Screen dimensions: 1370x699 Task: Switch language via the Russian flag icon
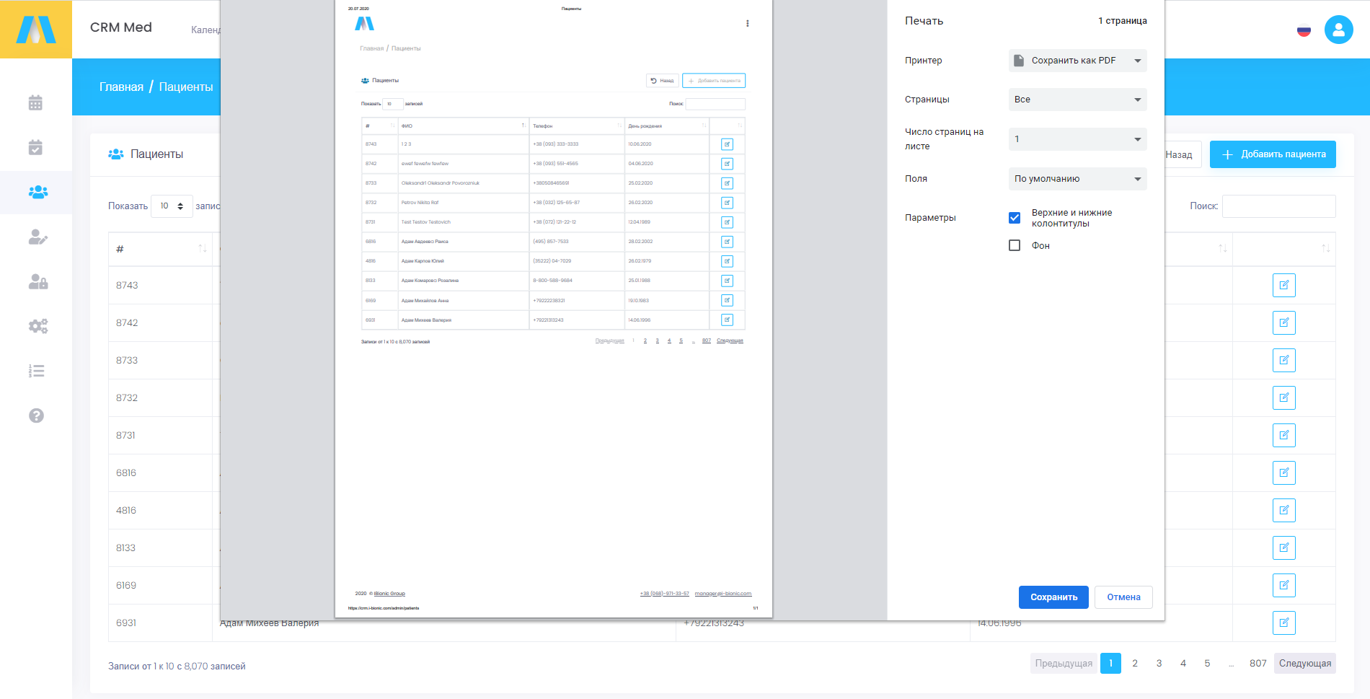click(x=1304, y=30)
